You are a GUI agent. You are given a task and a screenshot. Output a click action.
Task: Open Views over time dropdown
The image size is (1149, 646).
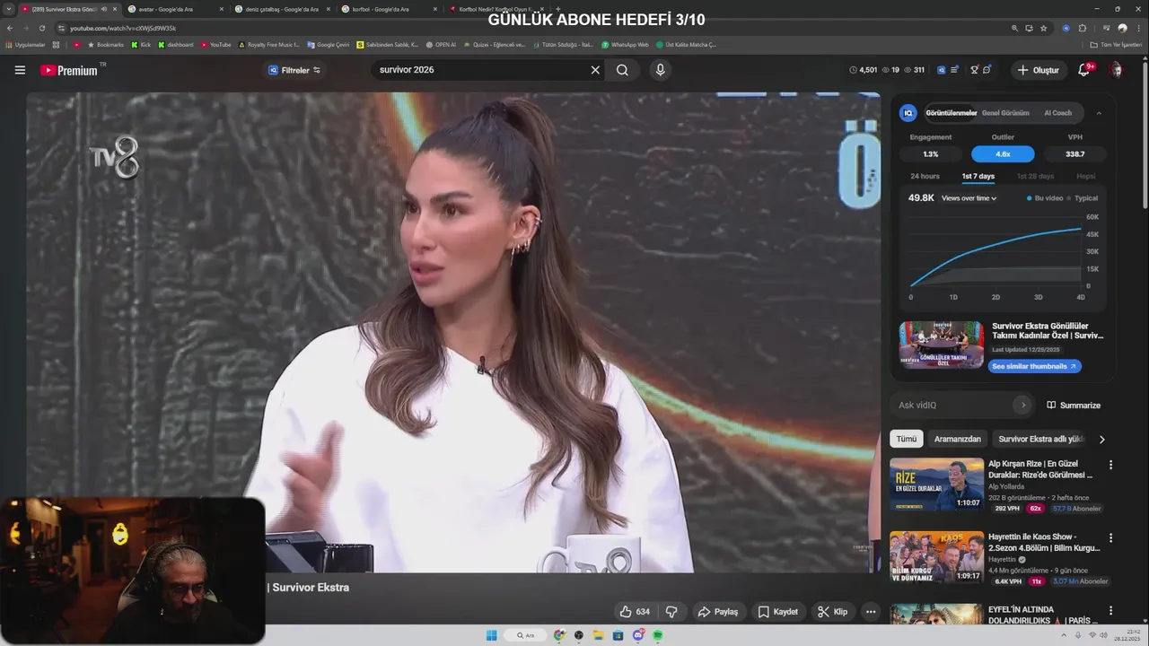pyautogui.click(x=969, y=198)
